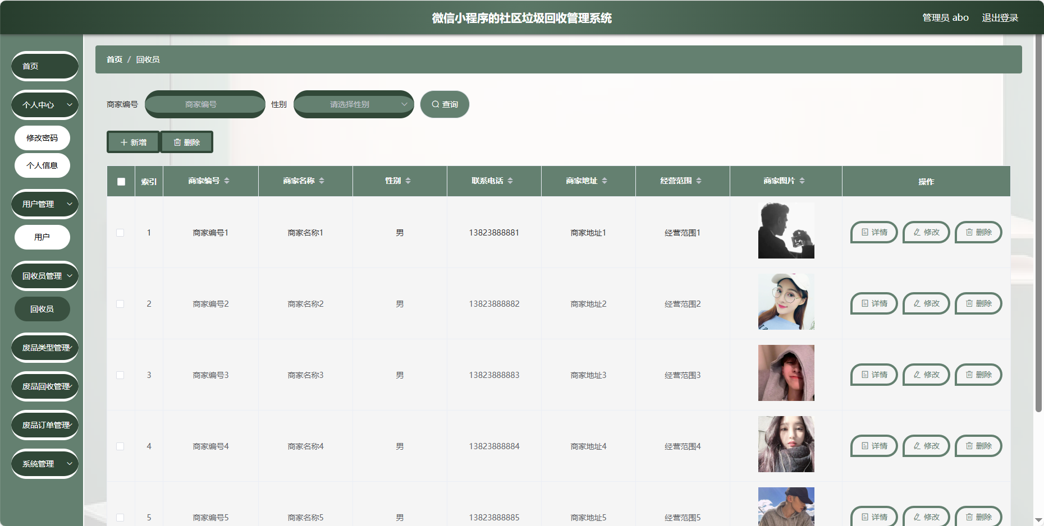1044x526 pixels.
Task: Edit 商家编号4 row via 修改
Action: [926, 446]
